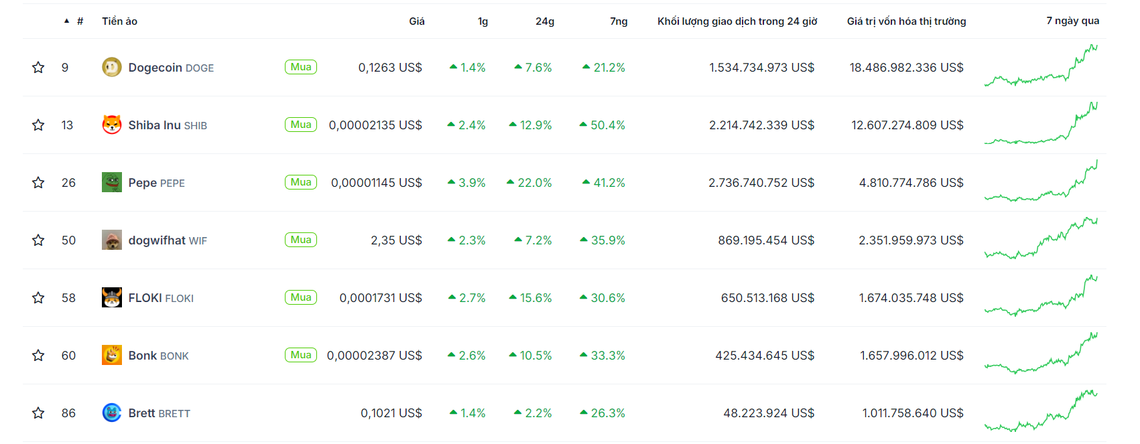Sort by the 24g change column

click(x=544, y=21)
